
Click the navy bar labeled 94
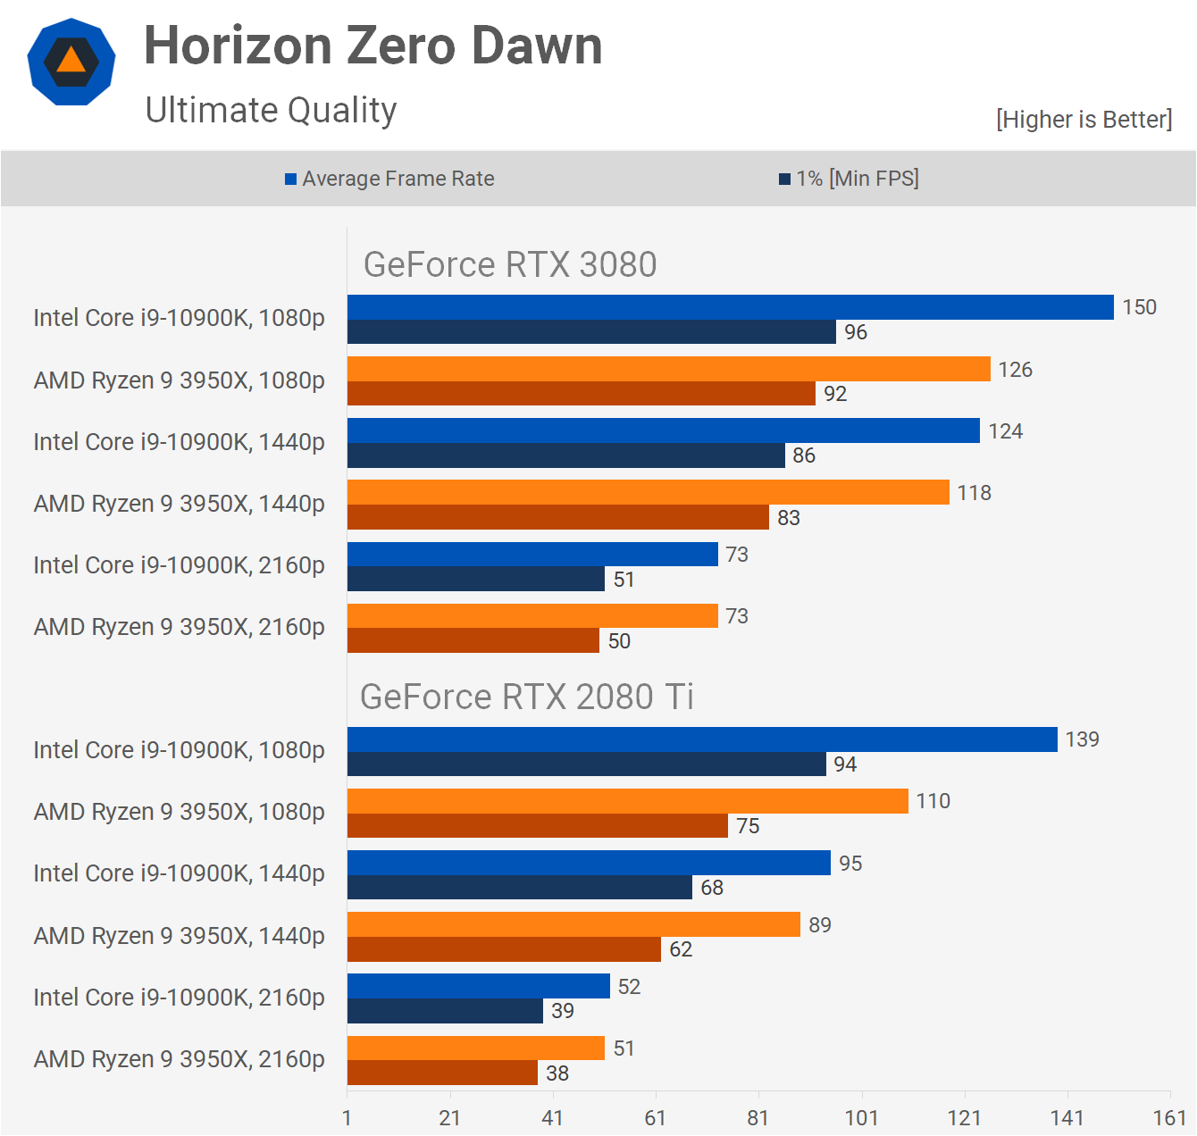tap(587, 764)
